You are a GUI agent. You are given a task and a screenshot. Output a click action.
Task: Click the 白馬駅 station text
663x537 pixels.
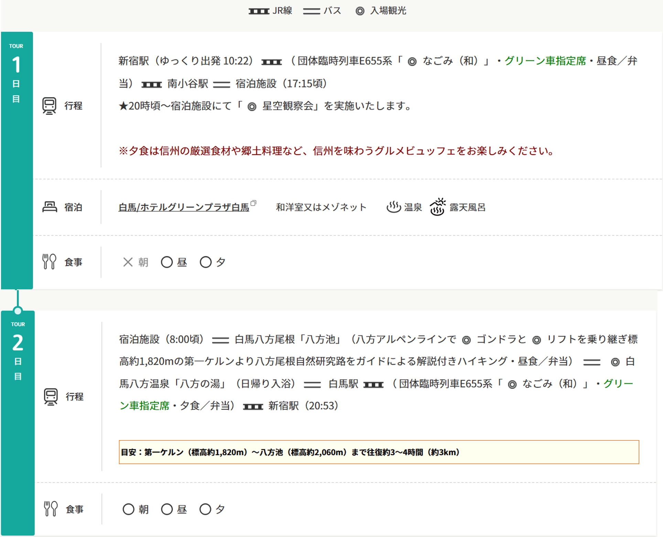pyautogui.click(x=344, y=384)
